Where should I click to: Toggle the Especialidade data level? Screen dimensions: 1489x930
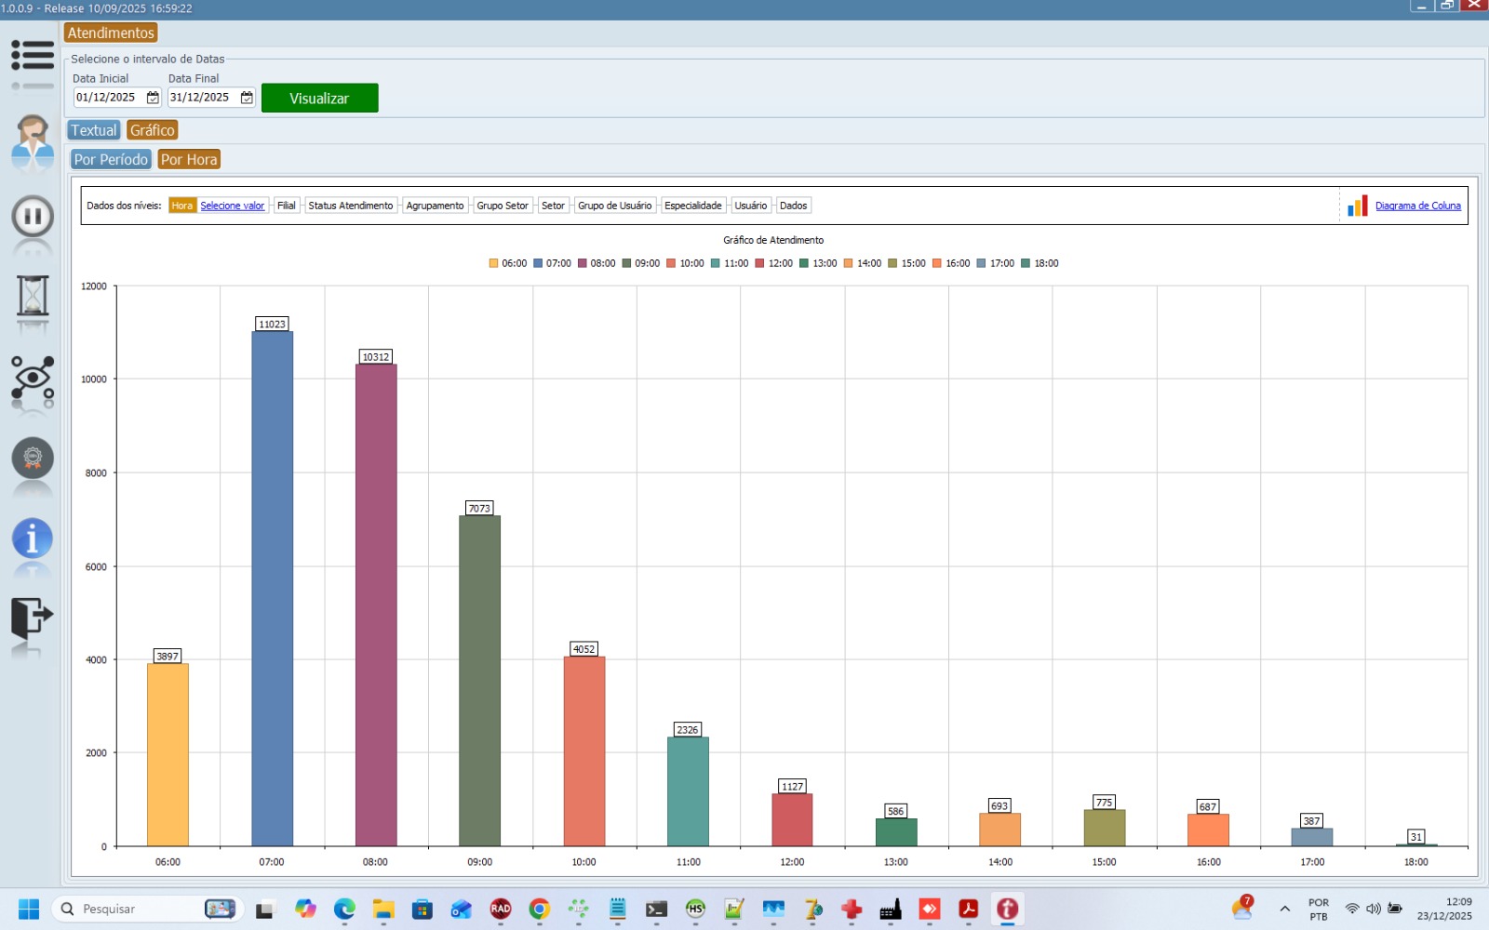[x=692, y=206]
